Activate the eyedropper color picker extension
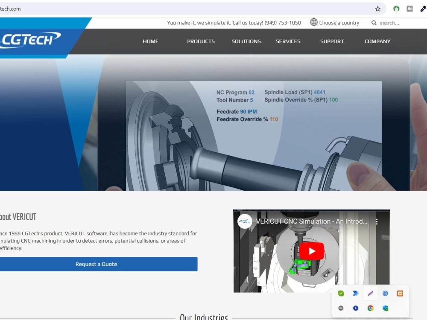 coord(423,9)
